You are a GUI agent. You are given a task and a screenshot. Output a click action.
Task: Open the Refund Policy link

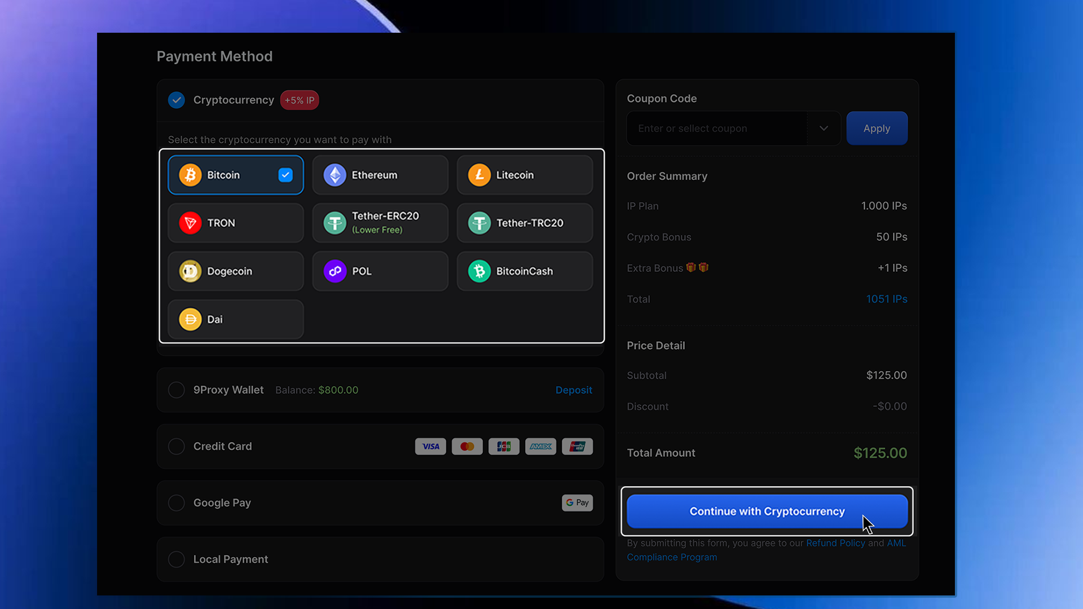[x=835, y=543]
